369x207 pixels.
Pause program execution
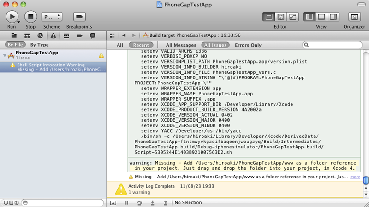pos(126,203)
